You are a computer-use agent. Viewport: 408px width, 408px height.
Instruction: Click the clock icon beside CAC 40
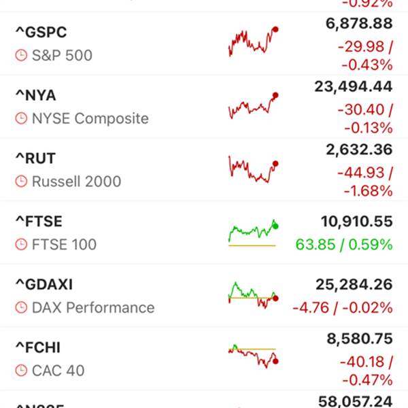coord(22,371)
